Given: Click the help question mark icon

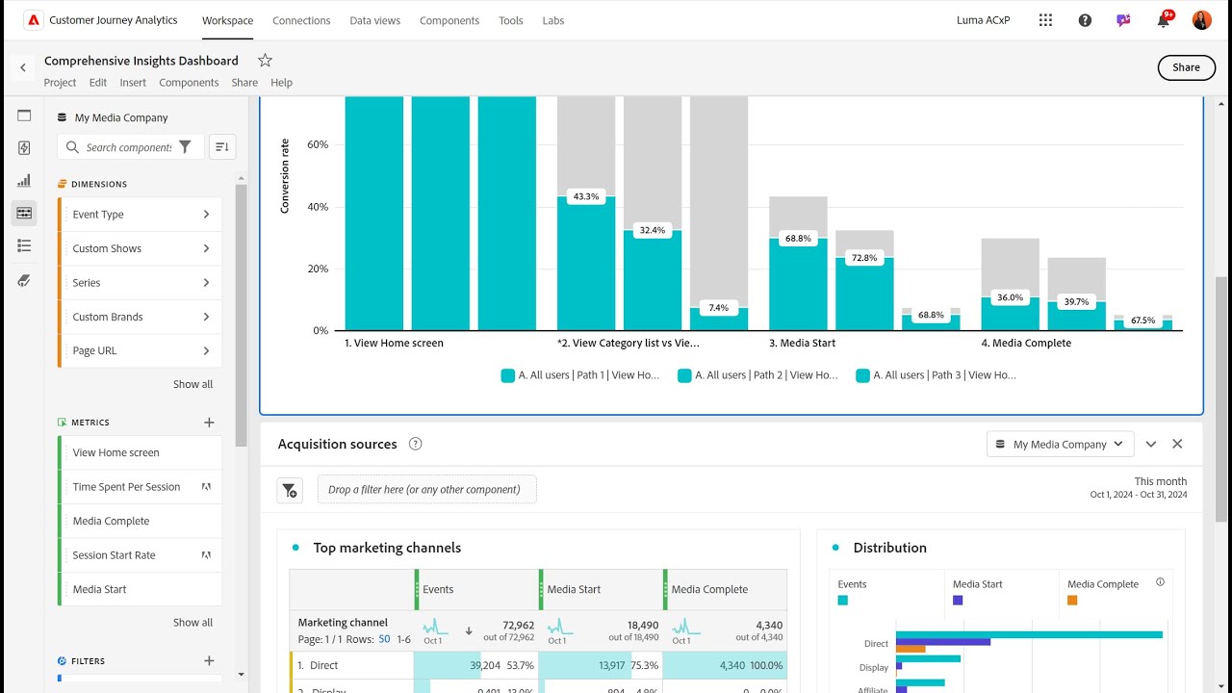Looking at the screenshot, I should pyautogui.click(x=1085, y=20).
